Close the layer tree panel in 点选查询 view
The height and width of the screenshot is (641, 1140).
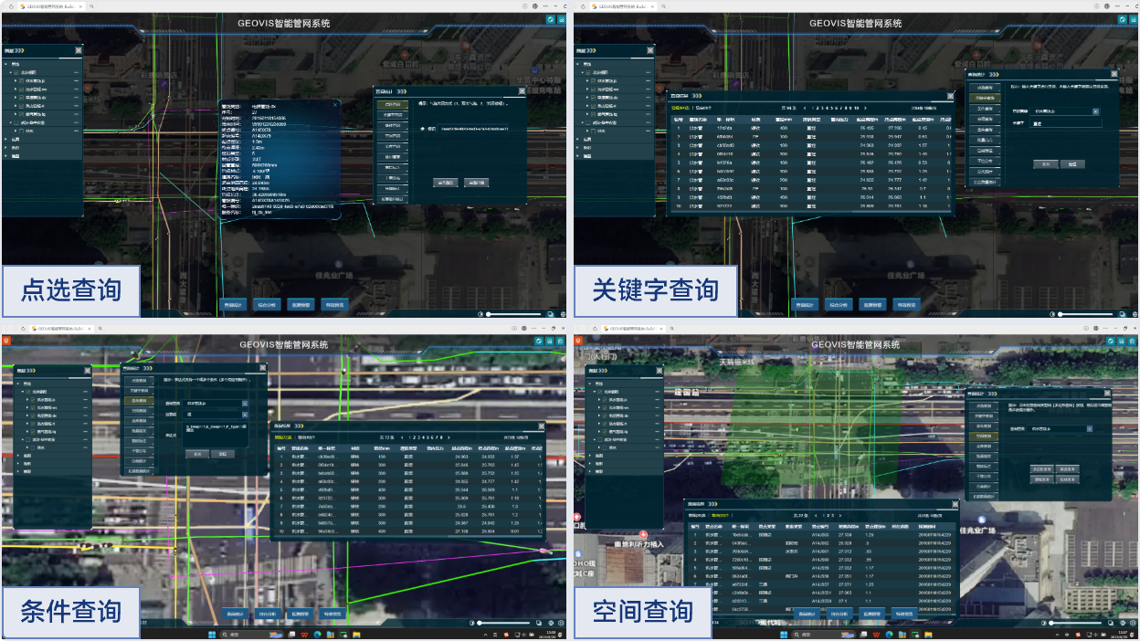(x=79, y=50)
